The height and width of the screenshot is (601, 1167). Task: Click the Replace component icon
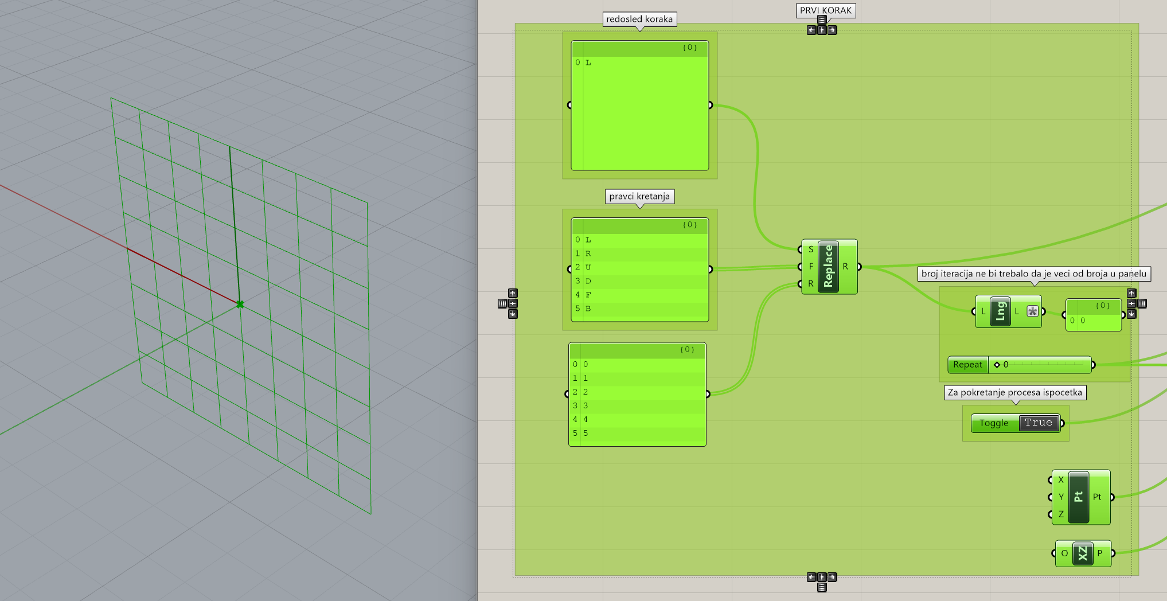[828, 267]
